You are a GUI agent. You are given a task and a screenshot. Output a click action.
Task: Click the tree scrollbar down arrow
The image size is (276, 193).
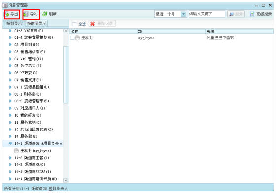(x=66, y=180)
